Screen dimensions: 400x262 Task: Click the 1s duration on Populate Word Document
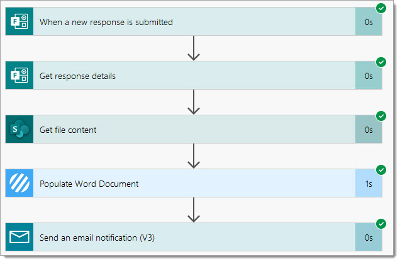tap(369, 184)
